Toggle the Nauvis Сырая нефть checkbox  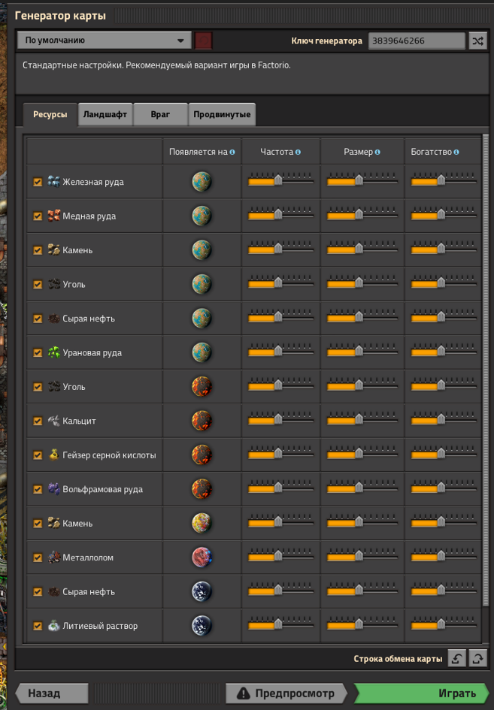[x=38, y=319]
